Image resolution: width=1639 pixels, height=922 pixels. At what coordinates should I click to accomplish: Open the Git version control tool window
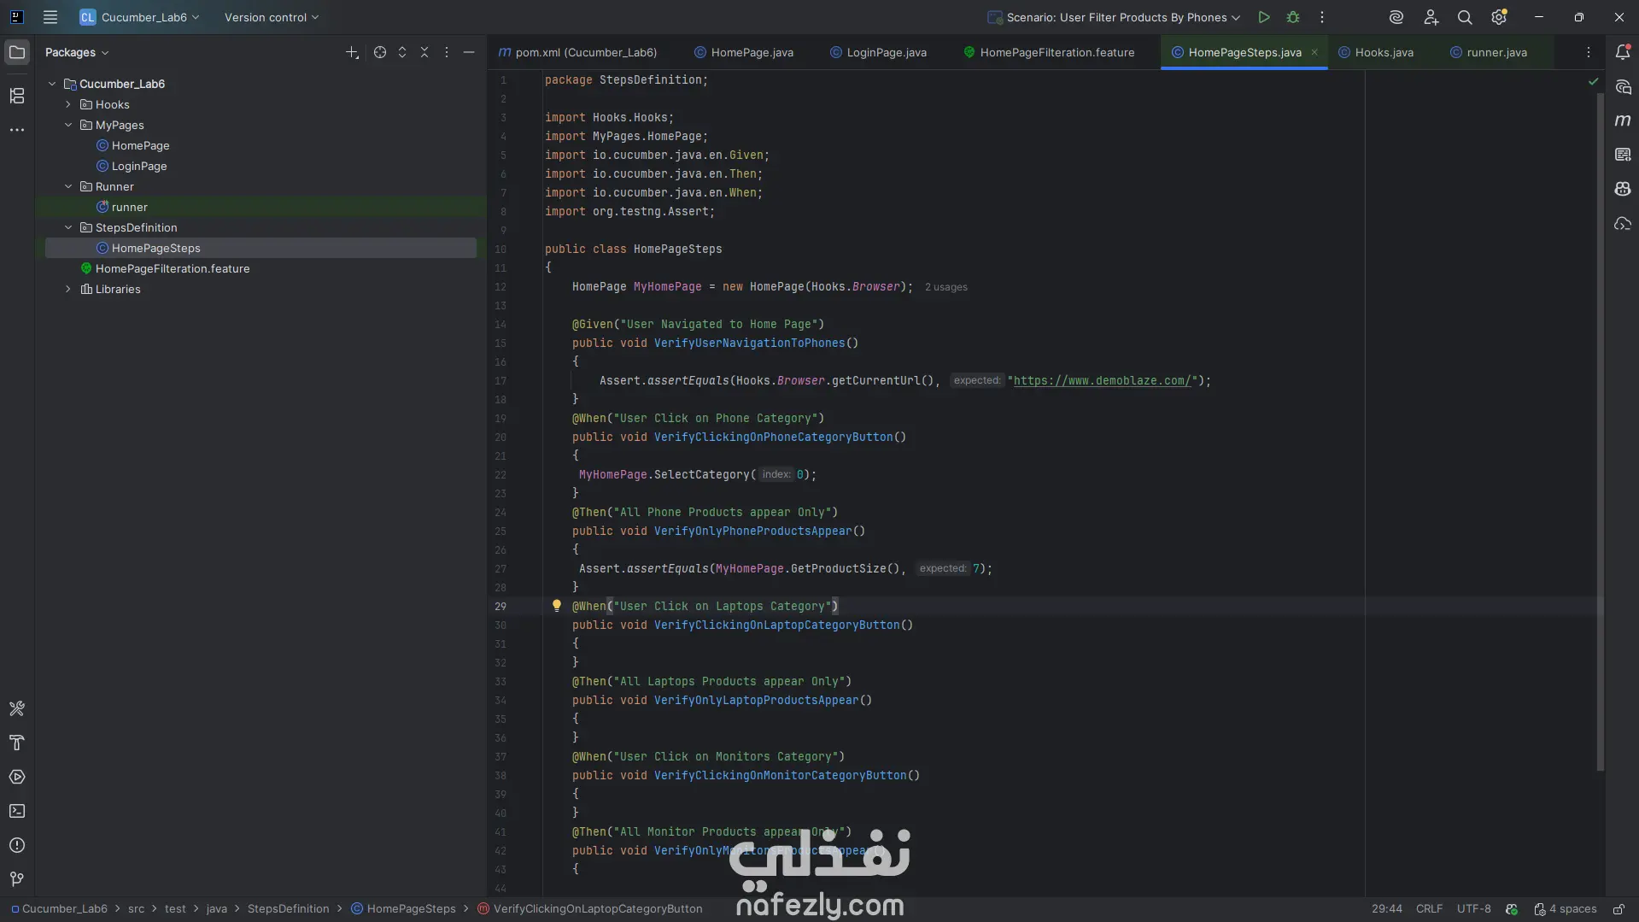(17, 879)
